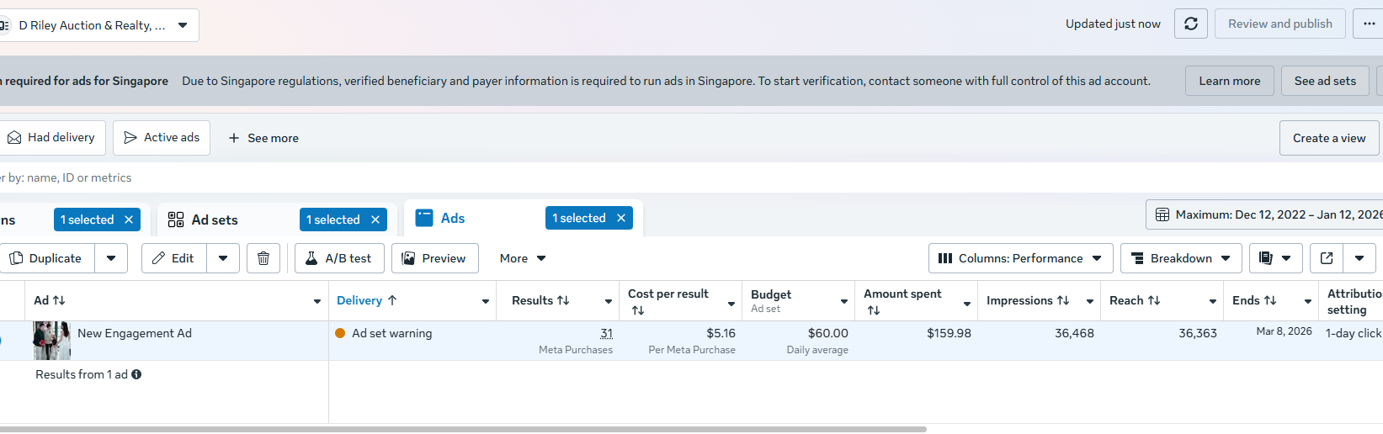This screenshot has width=1383, height=434.
Task: Select the Active ads filter view
Action: click(x=162, y=137)
